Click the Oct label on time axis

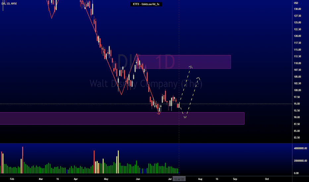[267, 179]
